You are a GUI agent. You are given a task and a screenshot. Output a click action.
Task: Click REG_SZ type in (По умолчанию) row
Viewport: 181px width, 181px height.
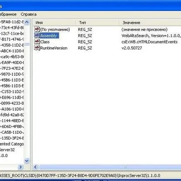point(85,30)
